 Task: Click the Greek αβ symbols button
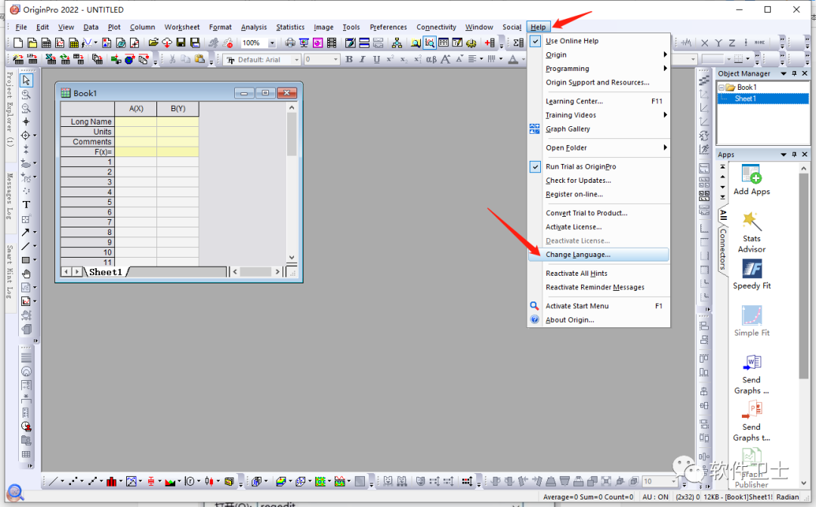click(431, 60)
